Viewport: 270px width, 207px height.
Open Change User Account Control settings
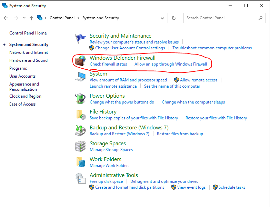pos(130,48)
